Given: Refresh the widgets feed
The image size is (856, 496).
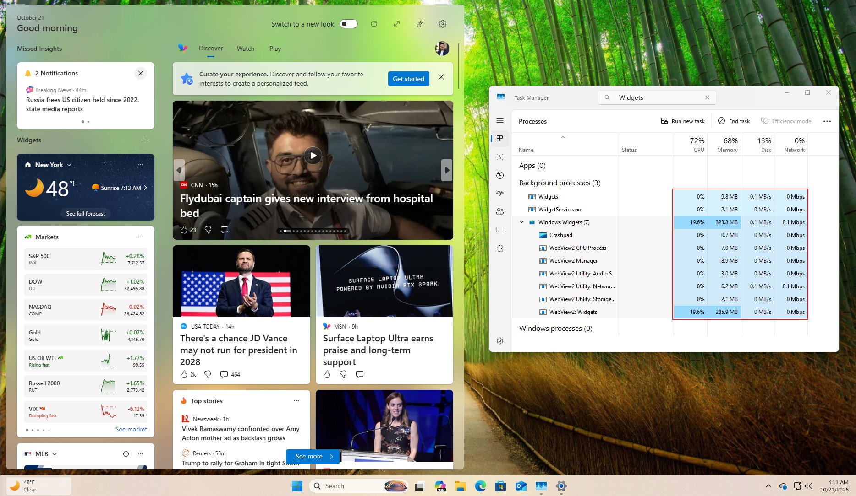Looking at the screenshot, I should pyautogui.click(x=374, y=24).
